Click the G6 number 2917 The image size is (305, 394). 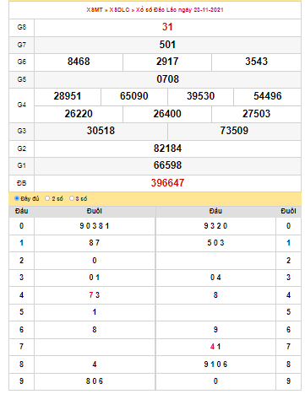click(167, 62)
